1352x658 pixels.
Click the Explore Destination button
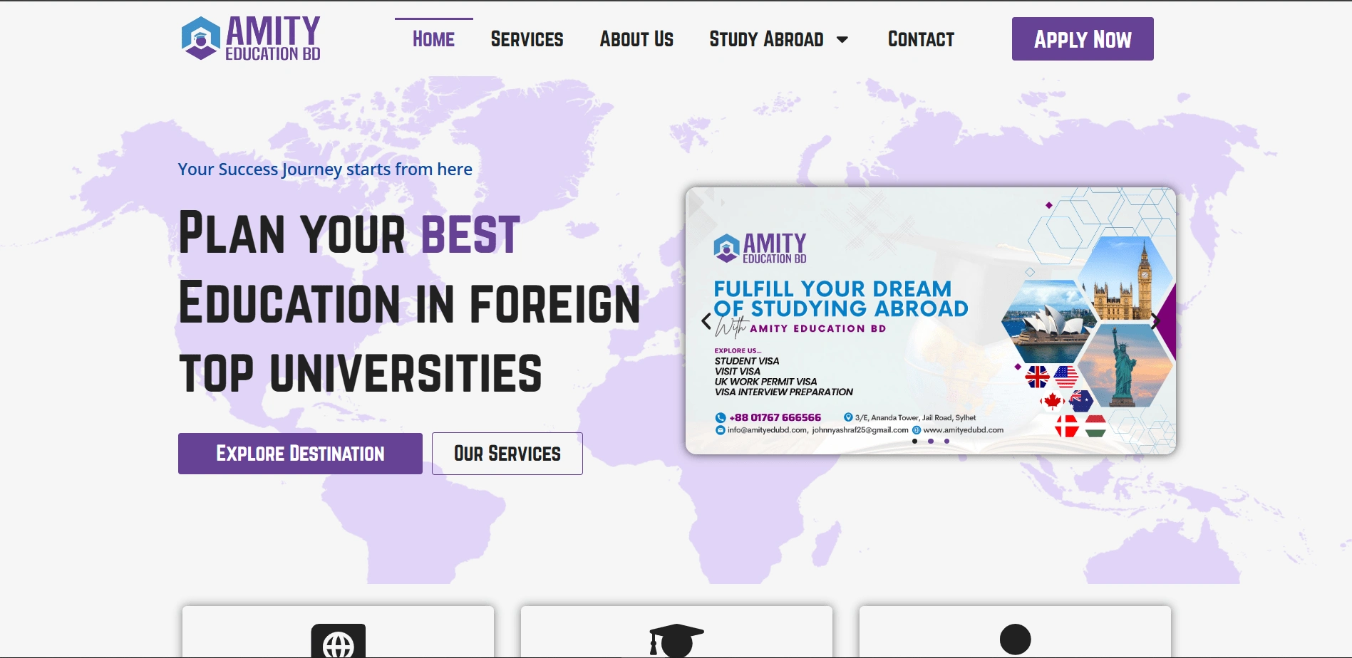coord(300,454)
